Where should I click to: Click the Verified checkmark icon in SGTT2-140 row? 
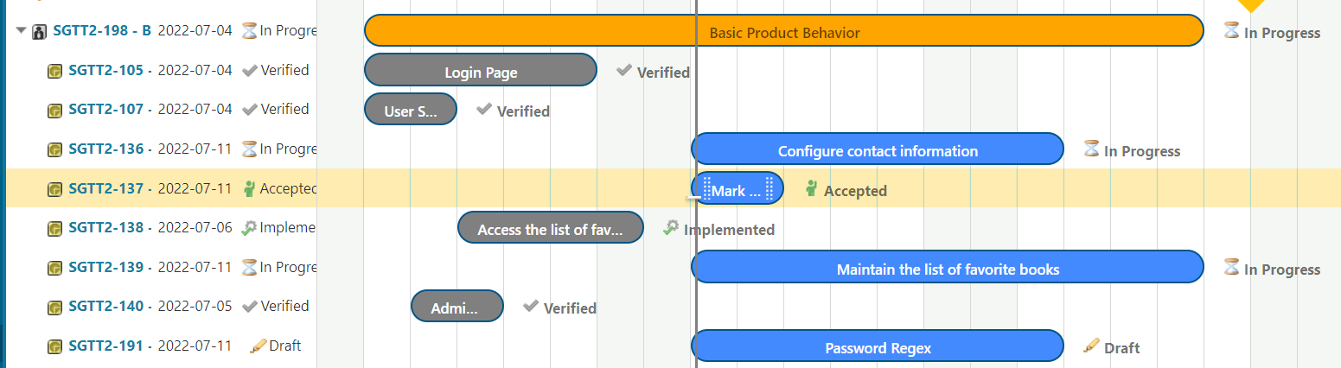(x=250, y=306)
